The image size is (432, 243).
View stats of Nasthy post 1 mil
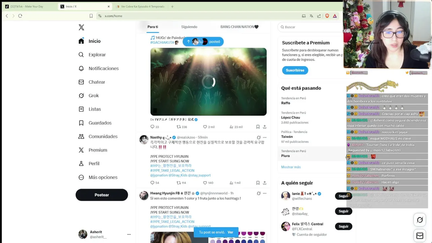coord(235,183)
